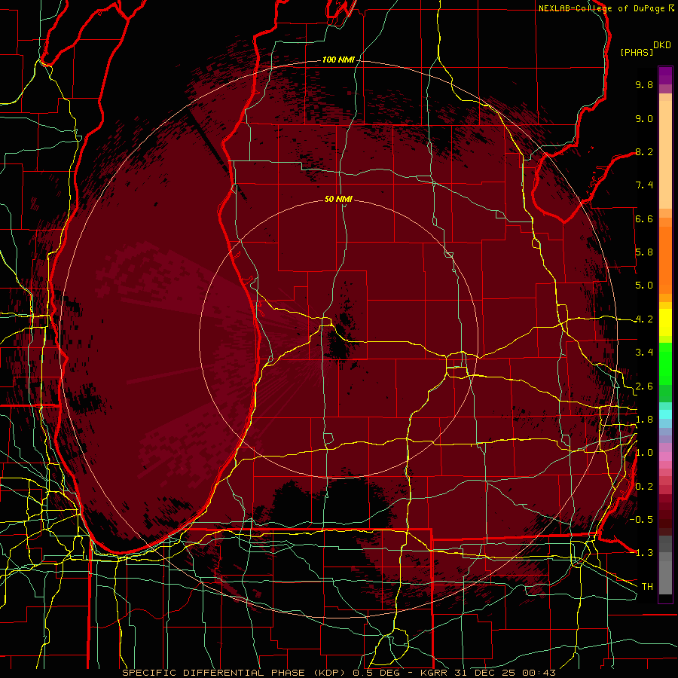The image size is (678, 678).
Task: Select the 100 NMI range ring label
Action: 338,60
